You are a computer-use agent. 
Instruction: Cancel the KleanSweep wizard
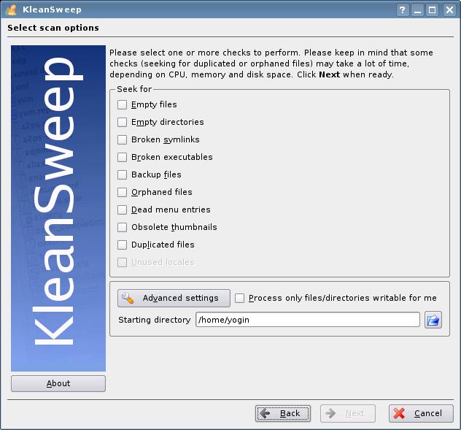coord(421,413)
